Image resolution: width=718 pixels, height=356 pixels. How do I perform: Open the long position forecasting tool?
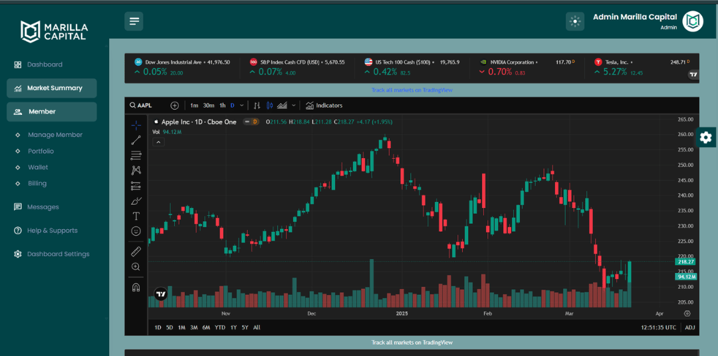point(136,186)
